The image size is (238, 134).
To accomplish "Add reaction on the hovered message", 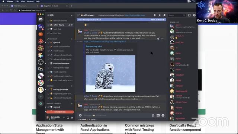I will pyautogui.click(x=158, y=39).
